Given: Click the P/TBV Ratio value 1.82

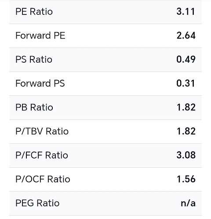Looking at the screenshot, I should [x=186, y=131].
